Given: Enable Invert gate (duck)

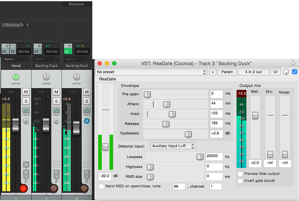Looking at the screenshot, I should coord(240,181).
